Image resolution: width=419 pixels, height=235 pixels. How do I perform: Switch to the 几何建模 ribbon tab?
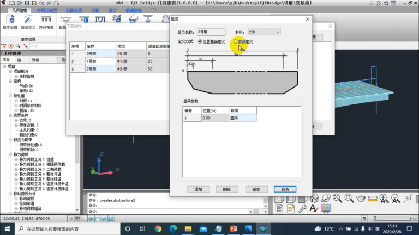tap(20, 10)
